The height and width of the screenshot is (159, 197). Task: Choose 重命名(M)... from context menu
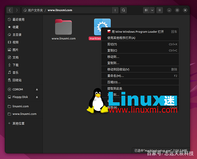point(140,76)
